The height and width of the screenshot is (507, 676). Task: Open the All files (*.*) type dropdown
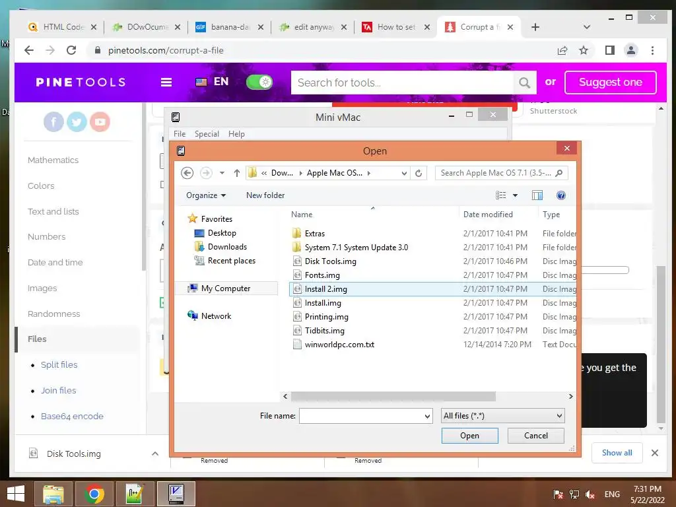502,416
